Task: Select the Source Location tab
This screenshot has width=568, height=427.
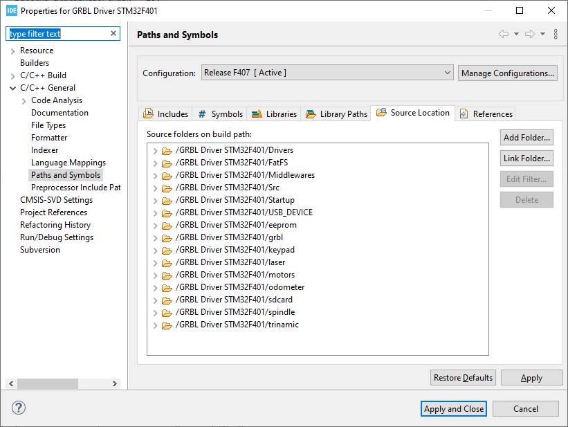Action: (412, 113)
